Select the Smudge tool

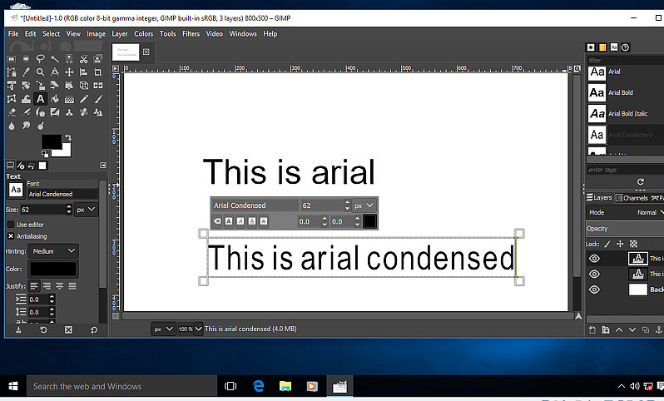coord(26,126)
